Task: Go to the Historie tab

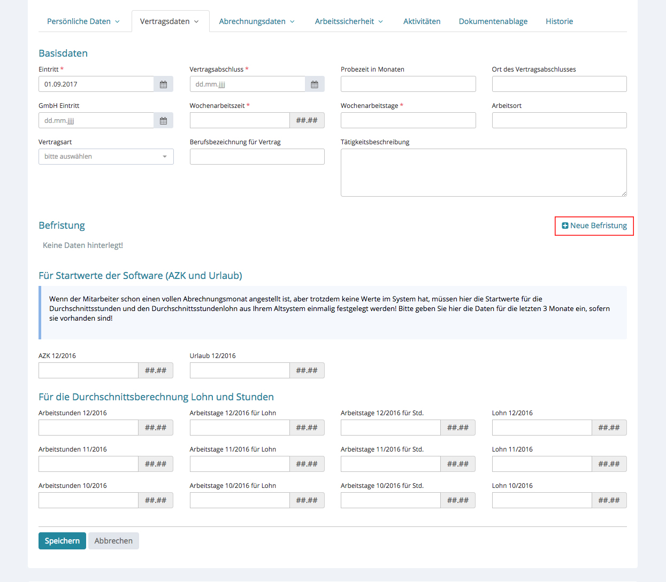Action: (x=559, y=21)
